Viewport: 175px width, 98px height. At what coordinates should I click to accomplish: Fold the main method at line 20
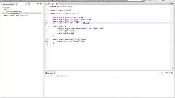(x=49, y=39)
